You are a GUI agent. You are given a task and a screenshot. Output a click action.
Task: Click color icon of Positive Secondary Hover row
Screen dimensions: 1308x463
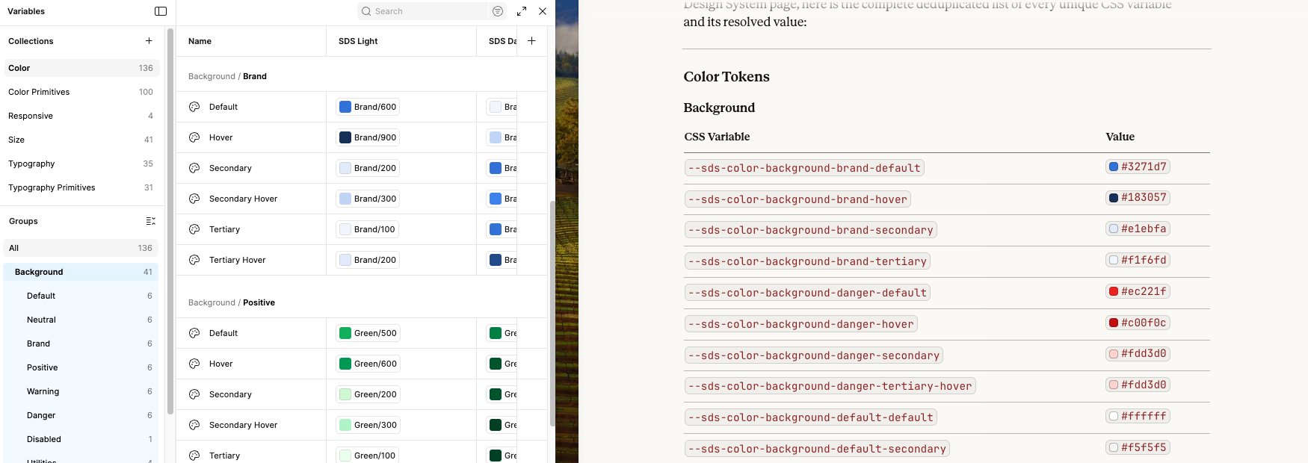(x=194, y=425)
